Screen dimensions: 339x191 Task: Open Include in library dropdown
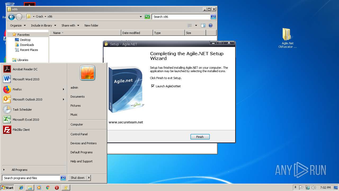(44, 25)
